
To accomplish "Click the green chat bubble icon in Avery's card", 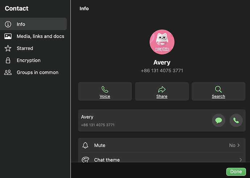I will (218, 120).
